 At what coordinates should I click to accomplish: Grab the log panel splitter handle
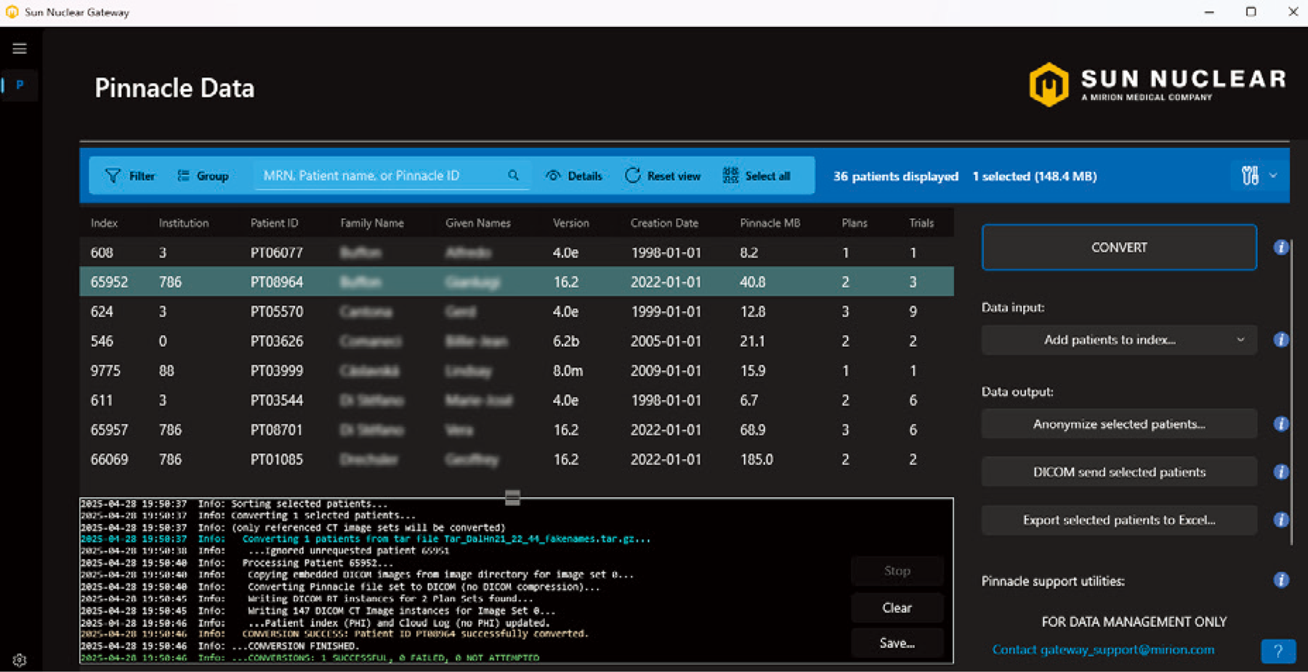(x=512, y=497)
